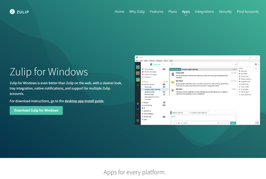Click the reload icon in dark sidebar
The height and width of the screenshot is (179, 266).
(x=138, y=109)
